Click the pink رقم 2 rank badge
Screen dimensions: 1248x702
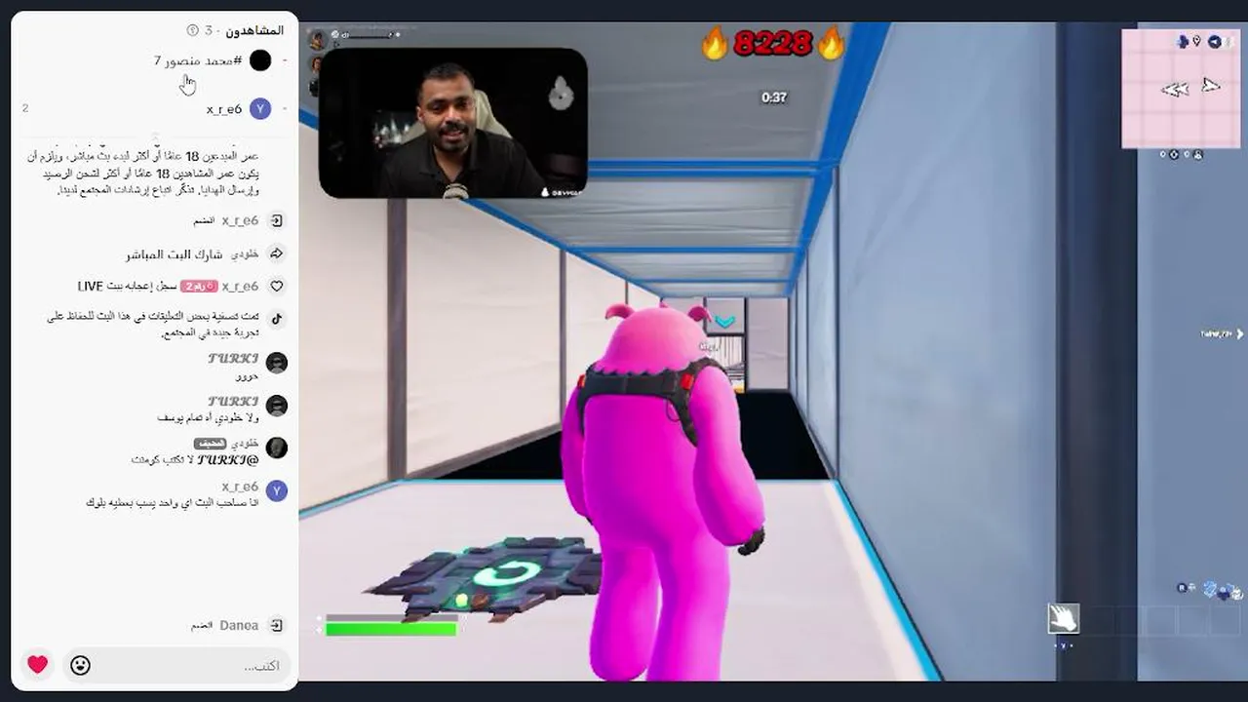point(199,287)
